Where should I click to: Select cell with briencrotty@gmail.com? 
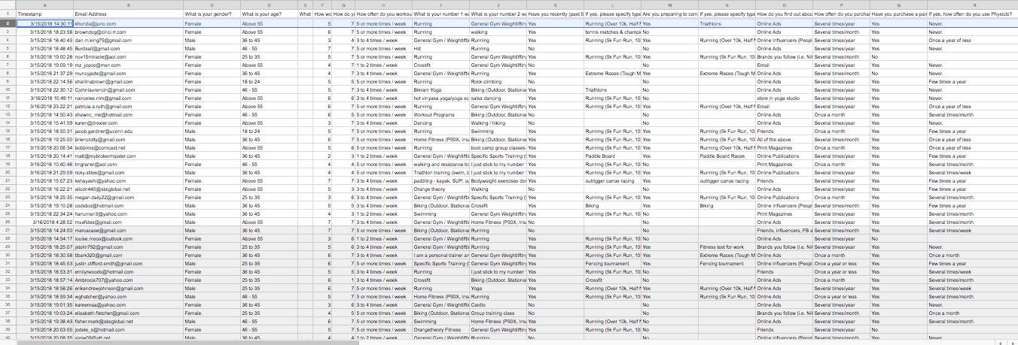[127, 140]
